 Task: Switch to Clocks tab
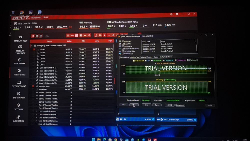point(156,57)
